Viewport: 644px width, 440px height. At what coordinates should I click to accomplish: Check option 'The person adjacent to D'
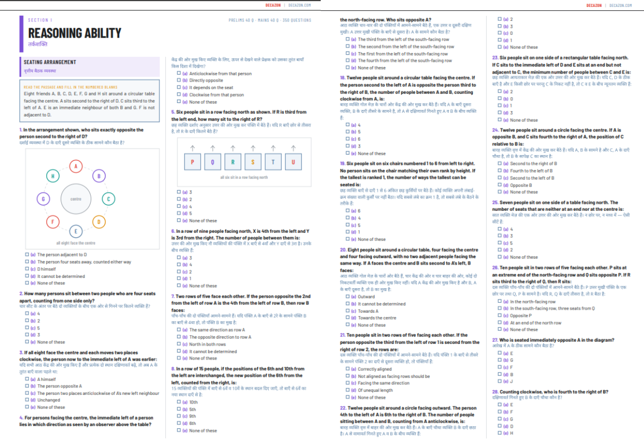coord(27,255)
